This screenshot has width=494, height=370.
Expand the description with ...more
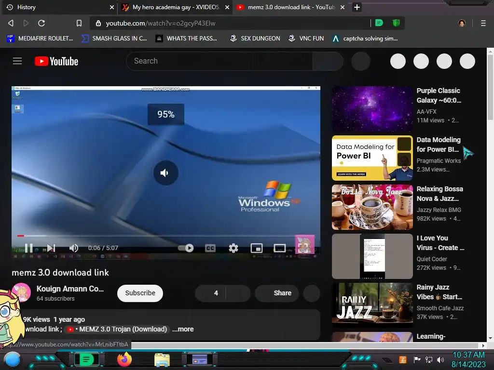point(183,330)
